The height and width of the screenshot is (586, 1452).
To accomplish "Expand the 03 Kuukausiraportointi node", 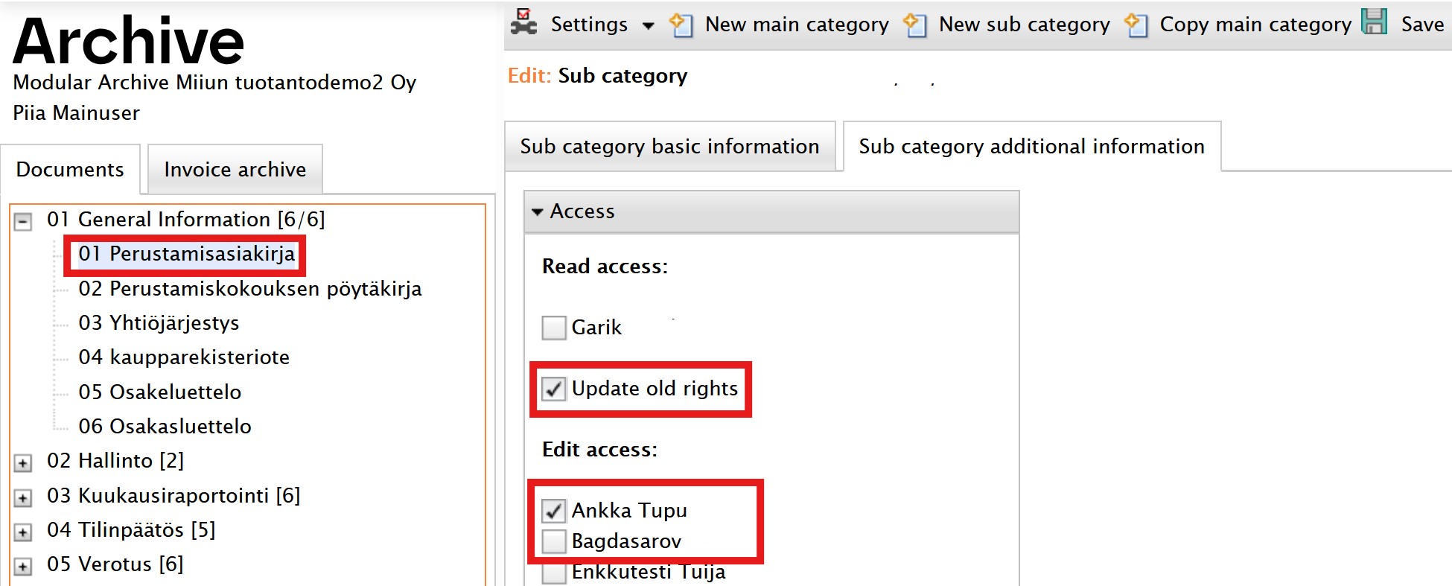I will coord(23,498).
